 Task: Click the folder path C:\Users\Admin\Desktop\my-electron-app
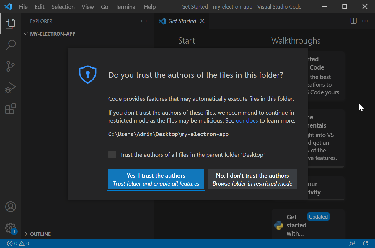tap(168, 134)
